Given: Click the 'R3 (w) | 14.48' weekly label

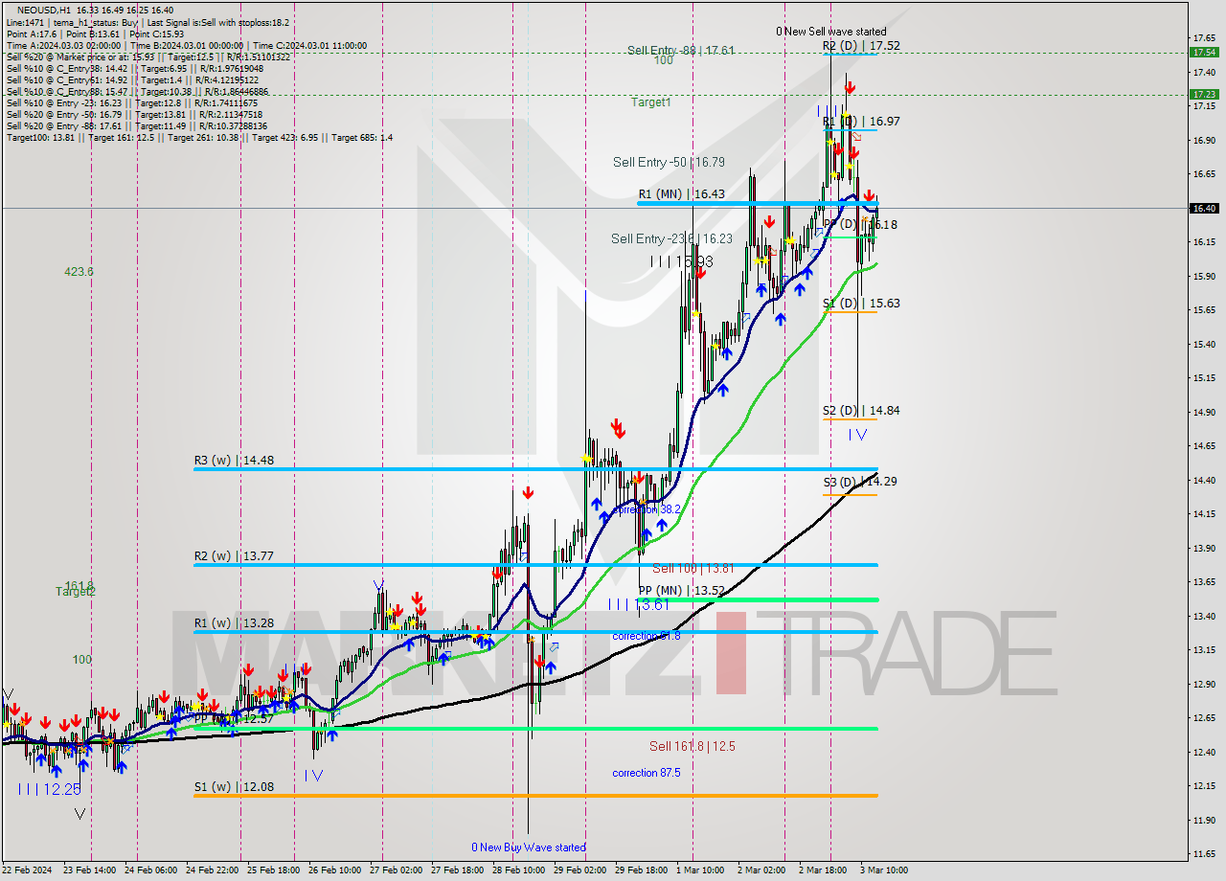Looking at the screenshot, I should pyautogui.click(x=234, y=460).
